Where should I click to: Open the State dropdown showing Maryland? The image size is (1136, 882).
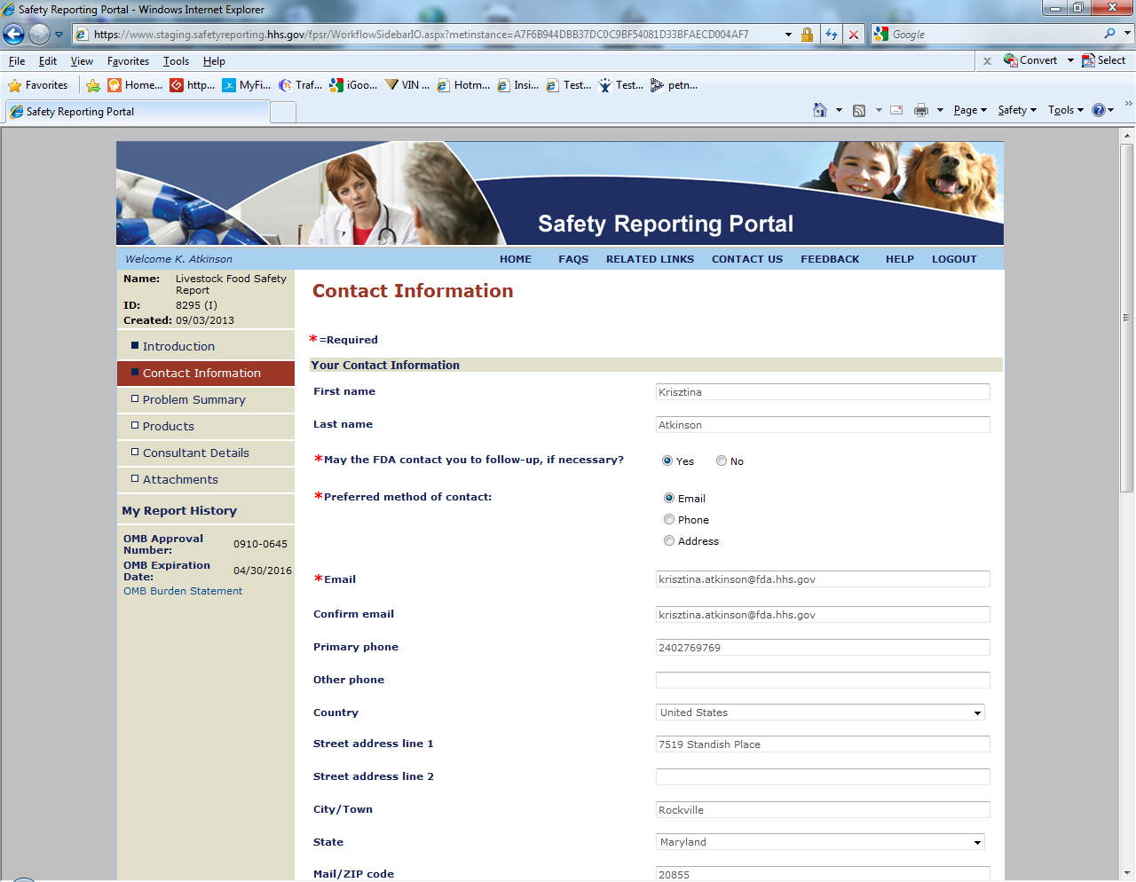[x=821, y=842]
